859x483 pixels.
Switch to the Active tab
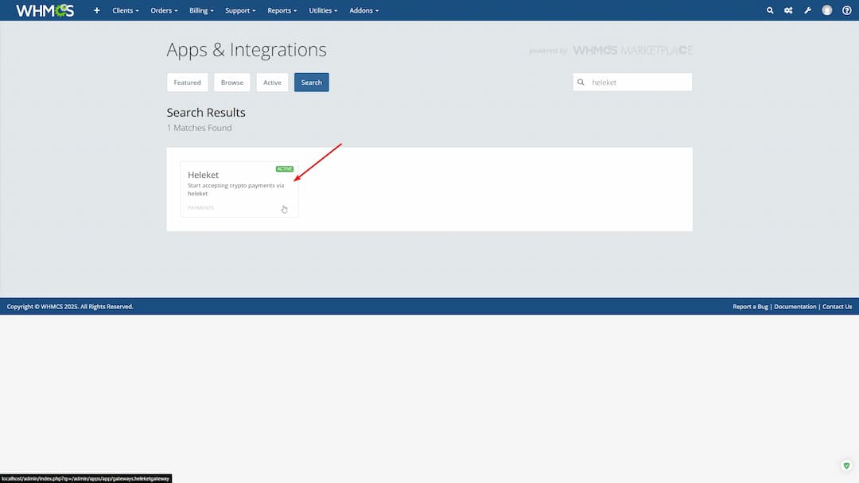click(x=272, y=82)
